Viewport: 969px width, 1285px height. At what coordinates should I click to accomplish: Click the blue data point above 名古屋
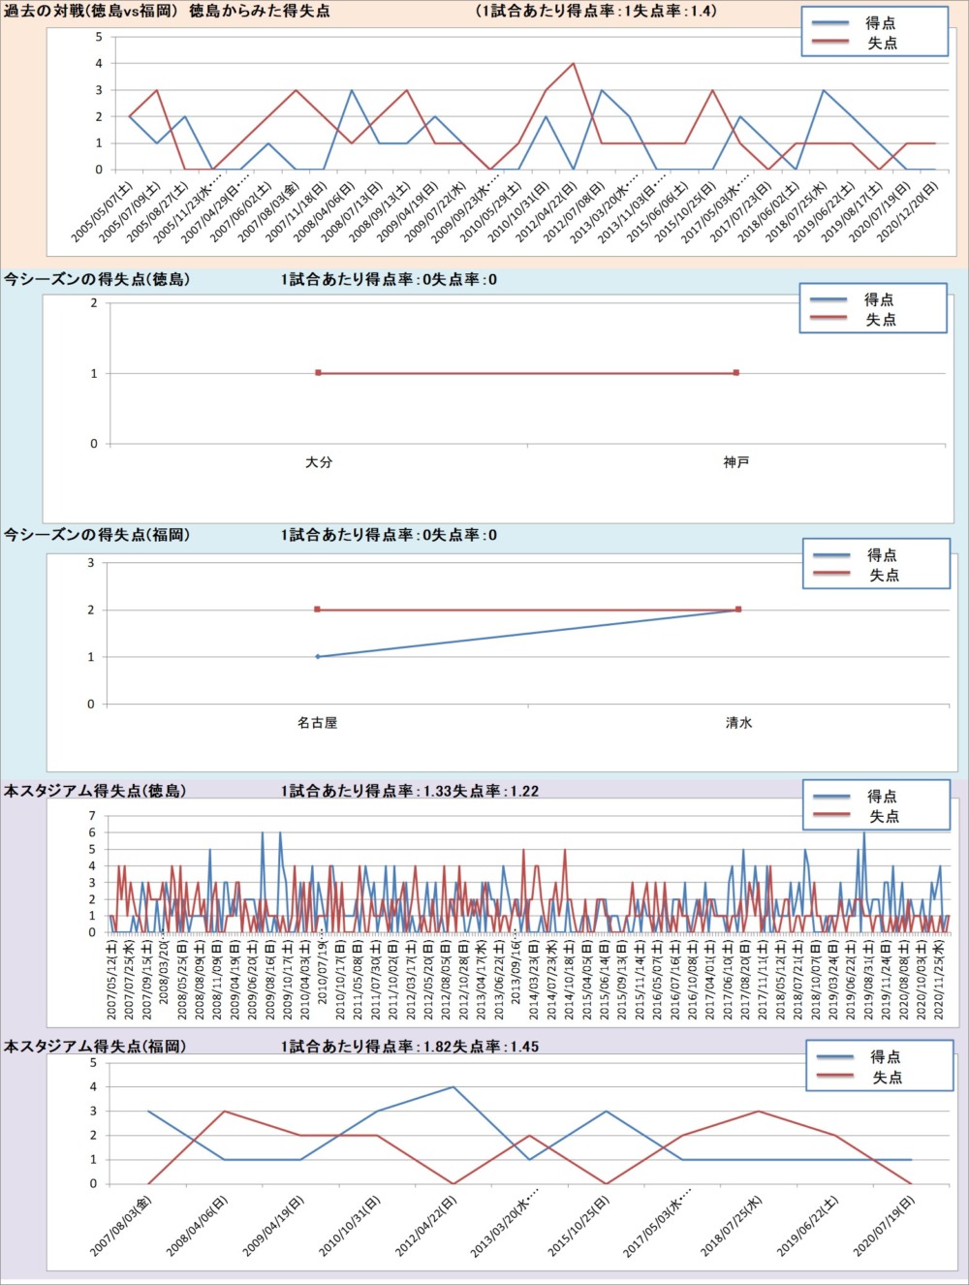point(318,657)
